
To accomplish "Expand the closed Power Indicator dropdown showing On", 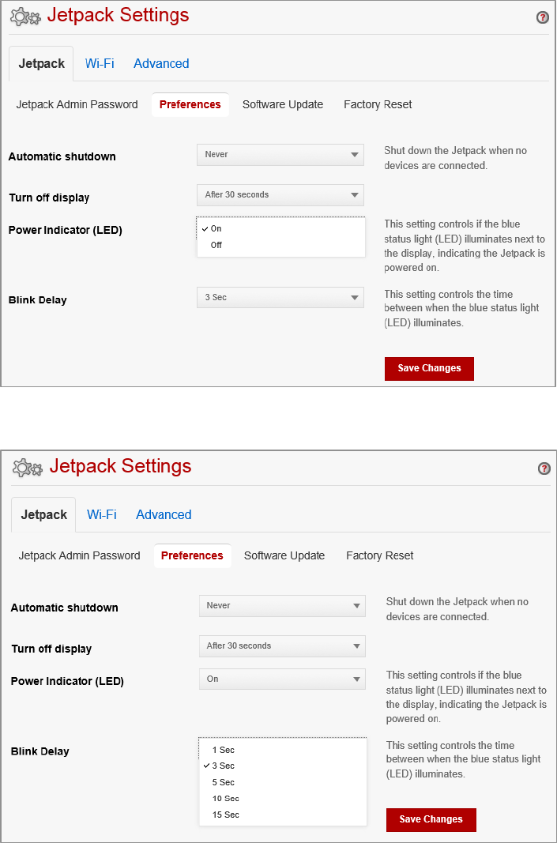I will 282,679.
